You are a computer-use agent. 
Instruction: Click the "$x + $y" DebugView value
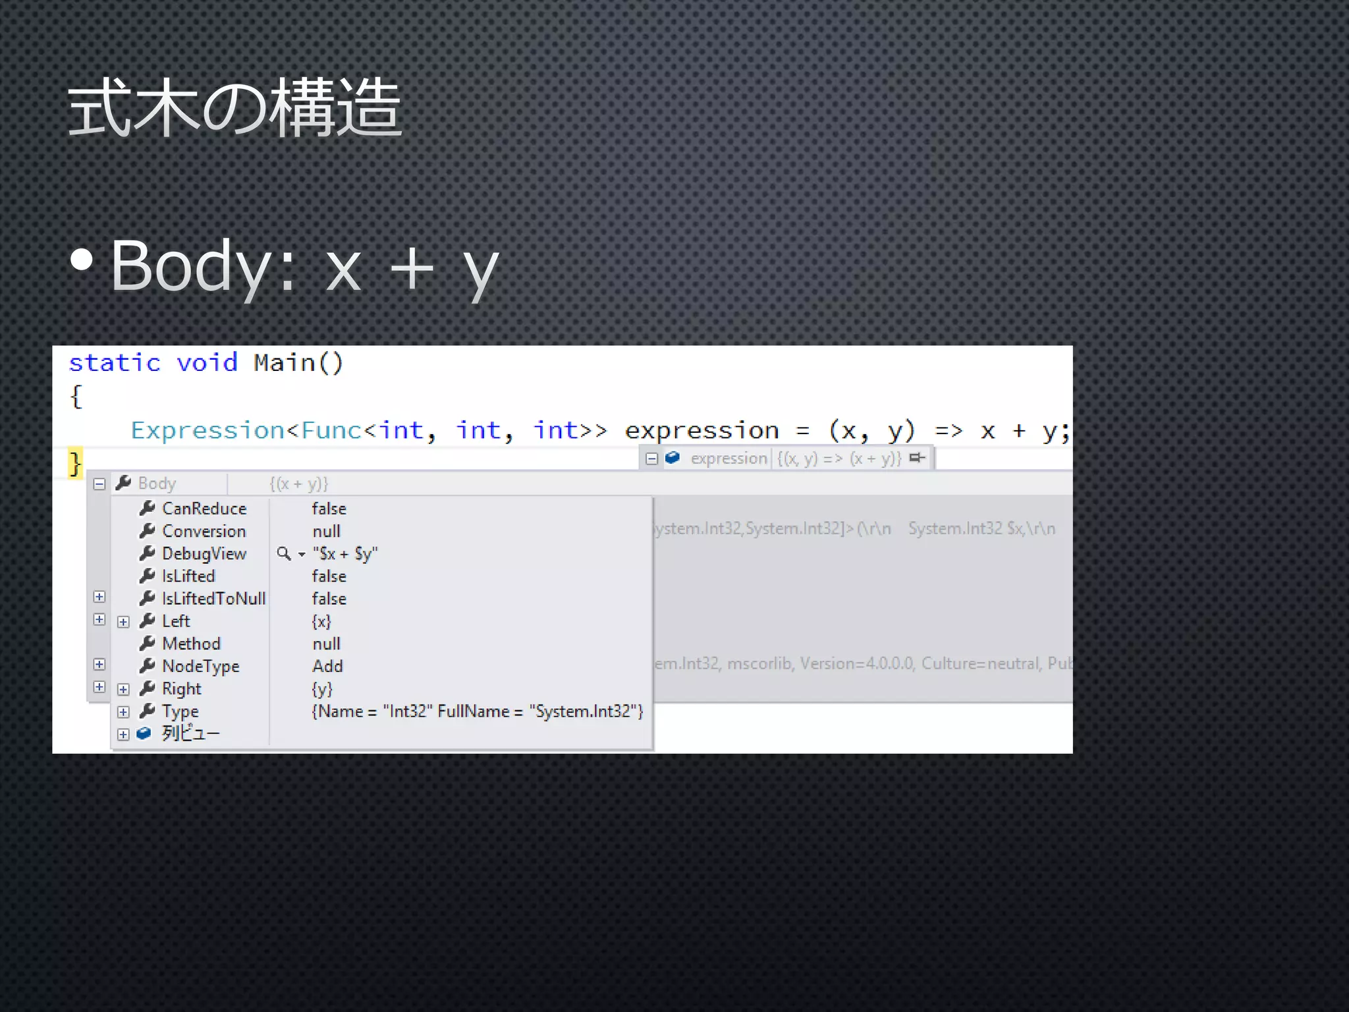(345, 554)
